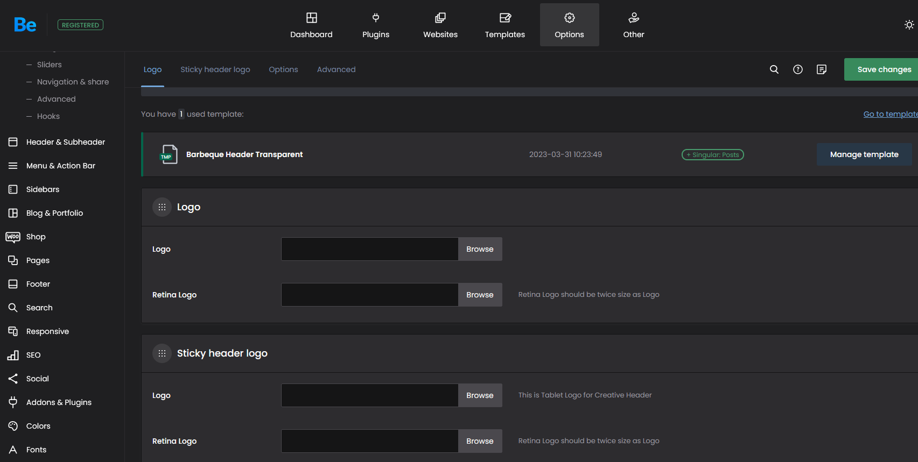
Task: Switch to the Sticky header logo tab
Action: pyautogui.click(x=215, y=69)
